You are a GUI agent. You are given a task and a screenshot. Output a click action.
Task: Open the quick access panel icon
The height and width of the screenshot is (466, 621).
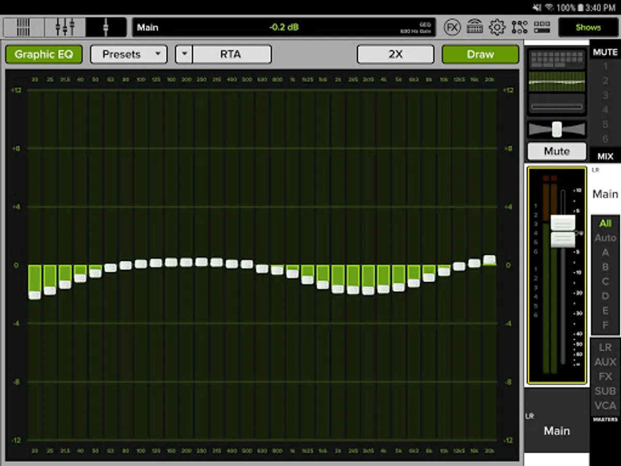542,27
